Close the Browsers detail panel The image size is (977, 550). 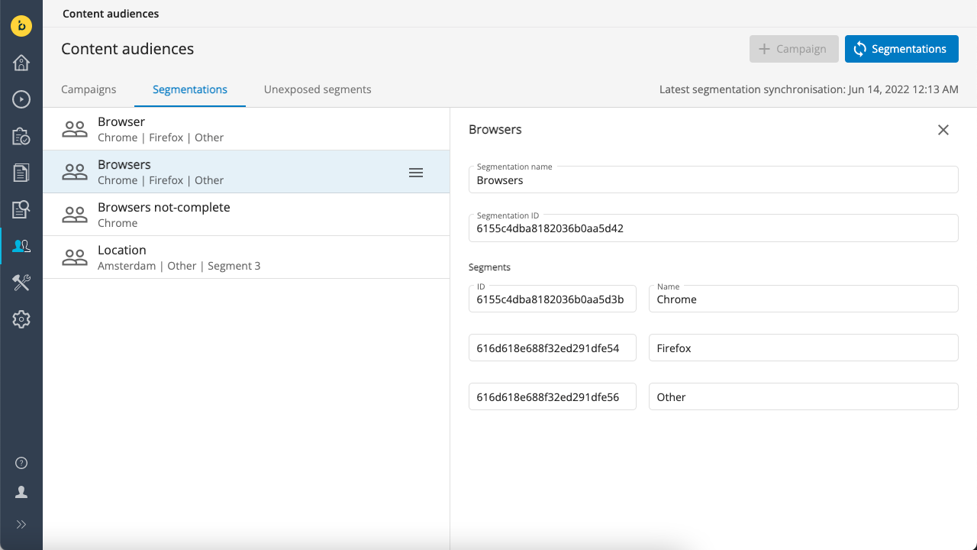coord(943,130)
